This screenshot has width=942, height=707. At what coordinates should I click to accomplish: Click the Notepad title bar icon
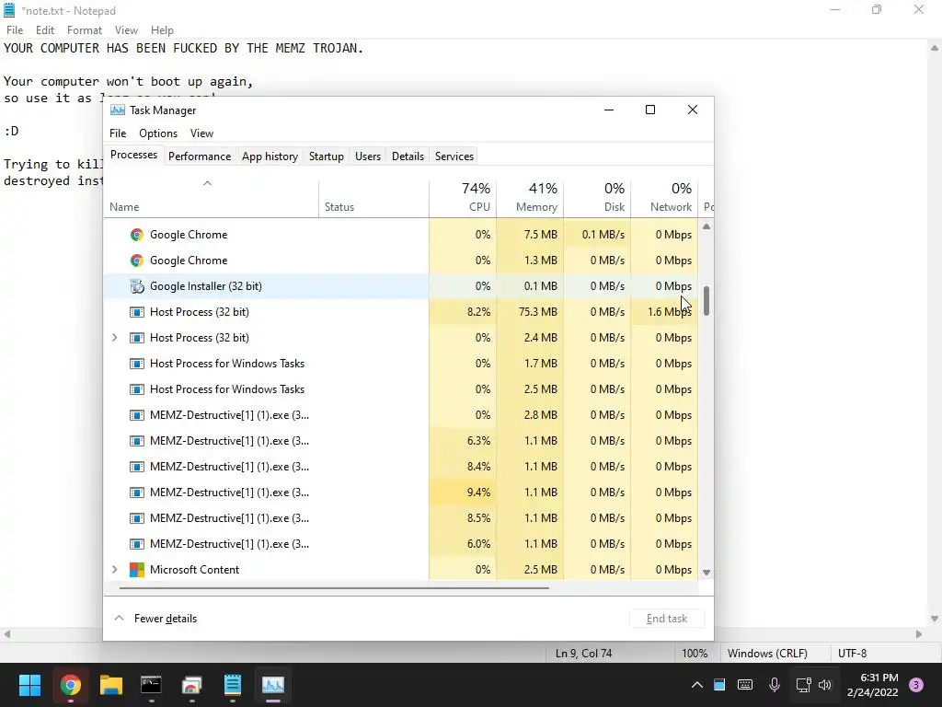point(9,10)
